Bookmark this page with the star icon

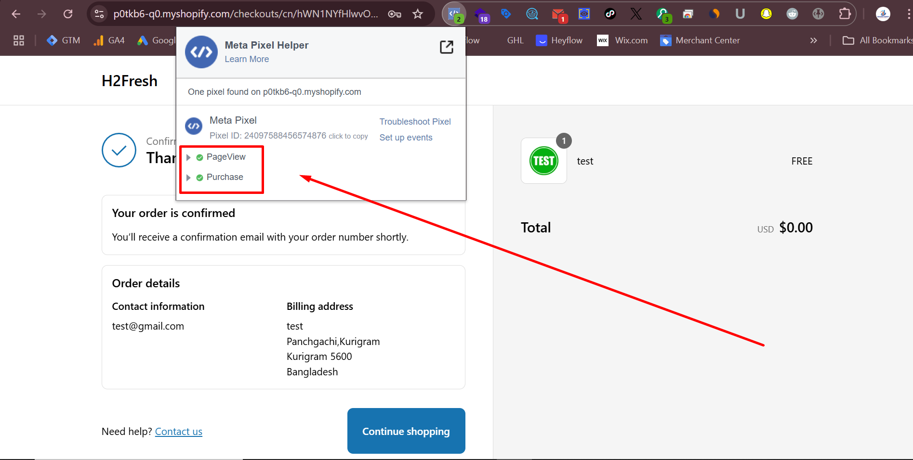418,14
